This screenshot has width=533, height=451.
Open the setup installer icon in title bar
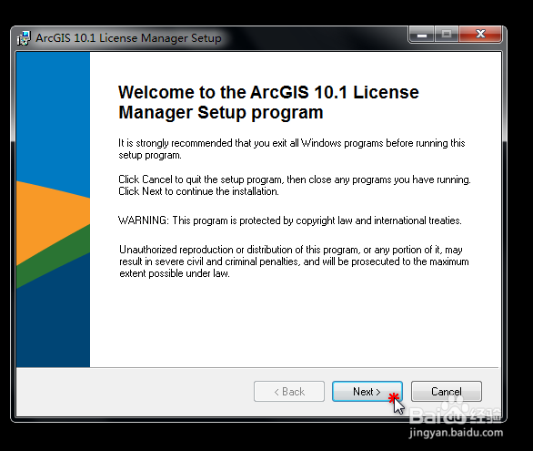[x=24, y=38]
